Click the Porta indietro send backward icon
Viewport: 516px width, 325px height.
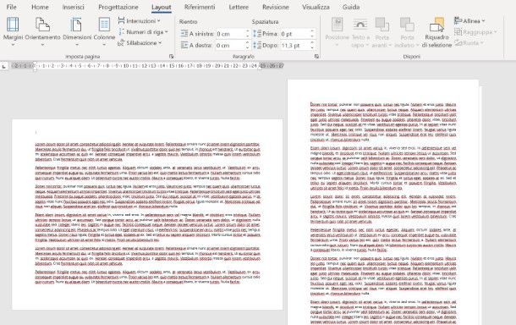click(407, 25)
